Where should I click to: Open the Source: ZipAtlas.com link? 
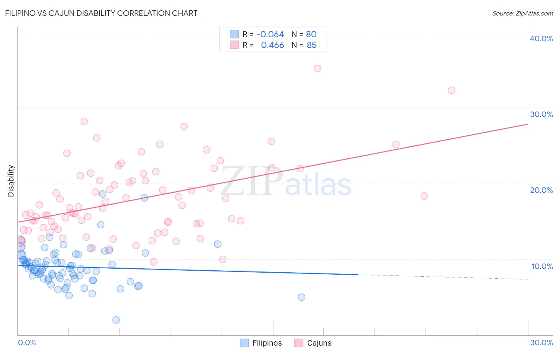point(523,13)
